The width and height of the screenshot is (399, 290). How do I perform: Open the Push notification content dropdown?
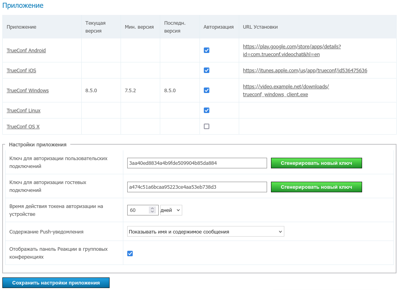(206, 232)
